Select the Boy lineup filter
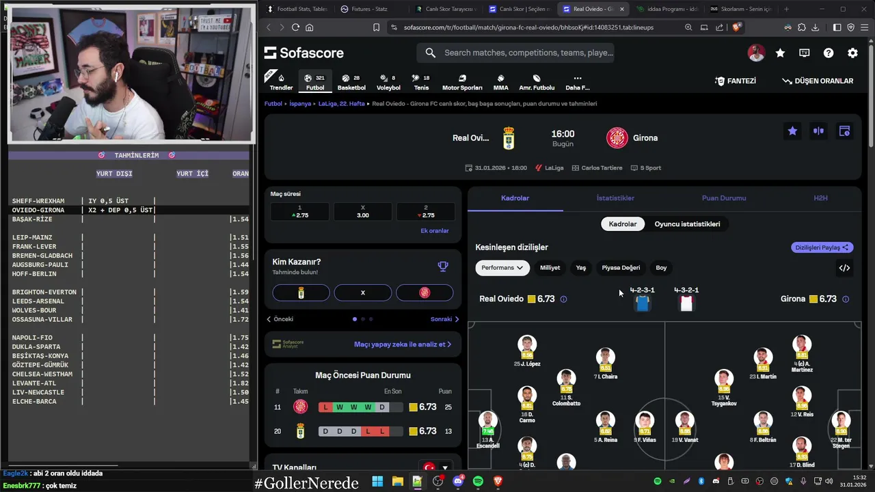This screenshot has height=492, width=875. tap(661, 268)
